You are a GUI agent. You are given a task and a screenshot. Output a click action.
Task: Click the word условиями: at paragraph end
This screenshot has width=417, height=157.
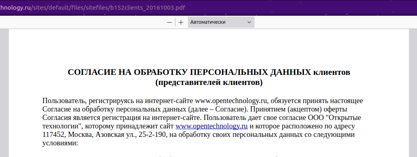click(60, 143)
